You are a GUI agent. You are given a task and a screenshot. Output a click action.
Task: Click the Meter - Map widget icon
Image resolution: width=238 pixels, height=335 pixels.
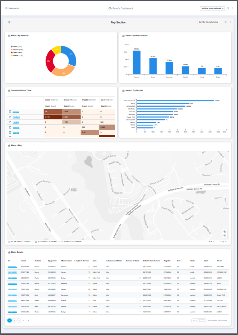click(x=9, y=146)
